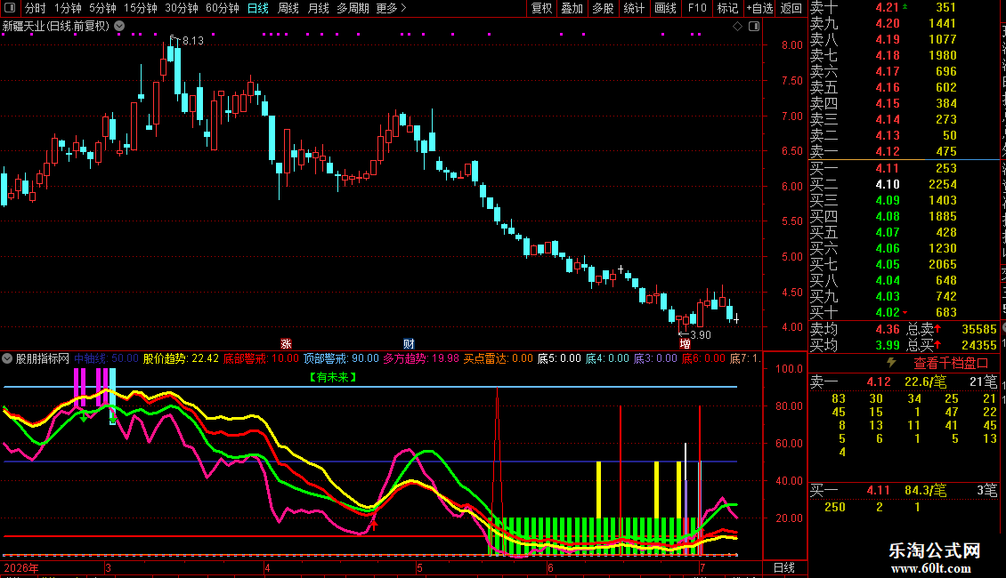The height and width of the screenshot is (578, 1006).
Task: Expand the 更多 more periods menu
Action: click(391, 8)
